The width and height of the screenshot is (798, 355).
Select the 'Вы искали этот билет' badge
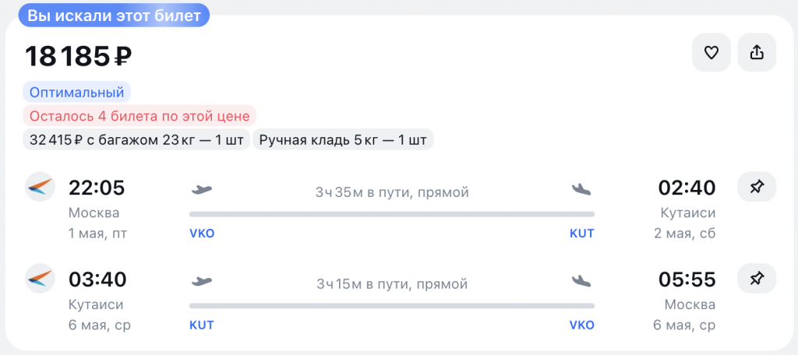click(114, 15)
